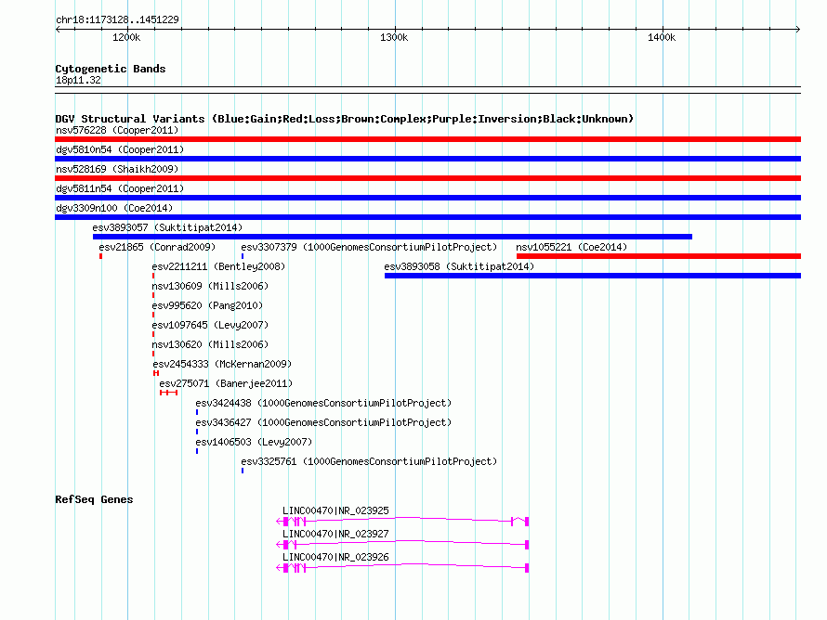Click the esv3307379 1000Genomes variant label
The image size is (827, 620).
pyautogui.click(x=369, y=247)
